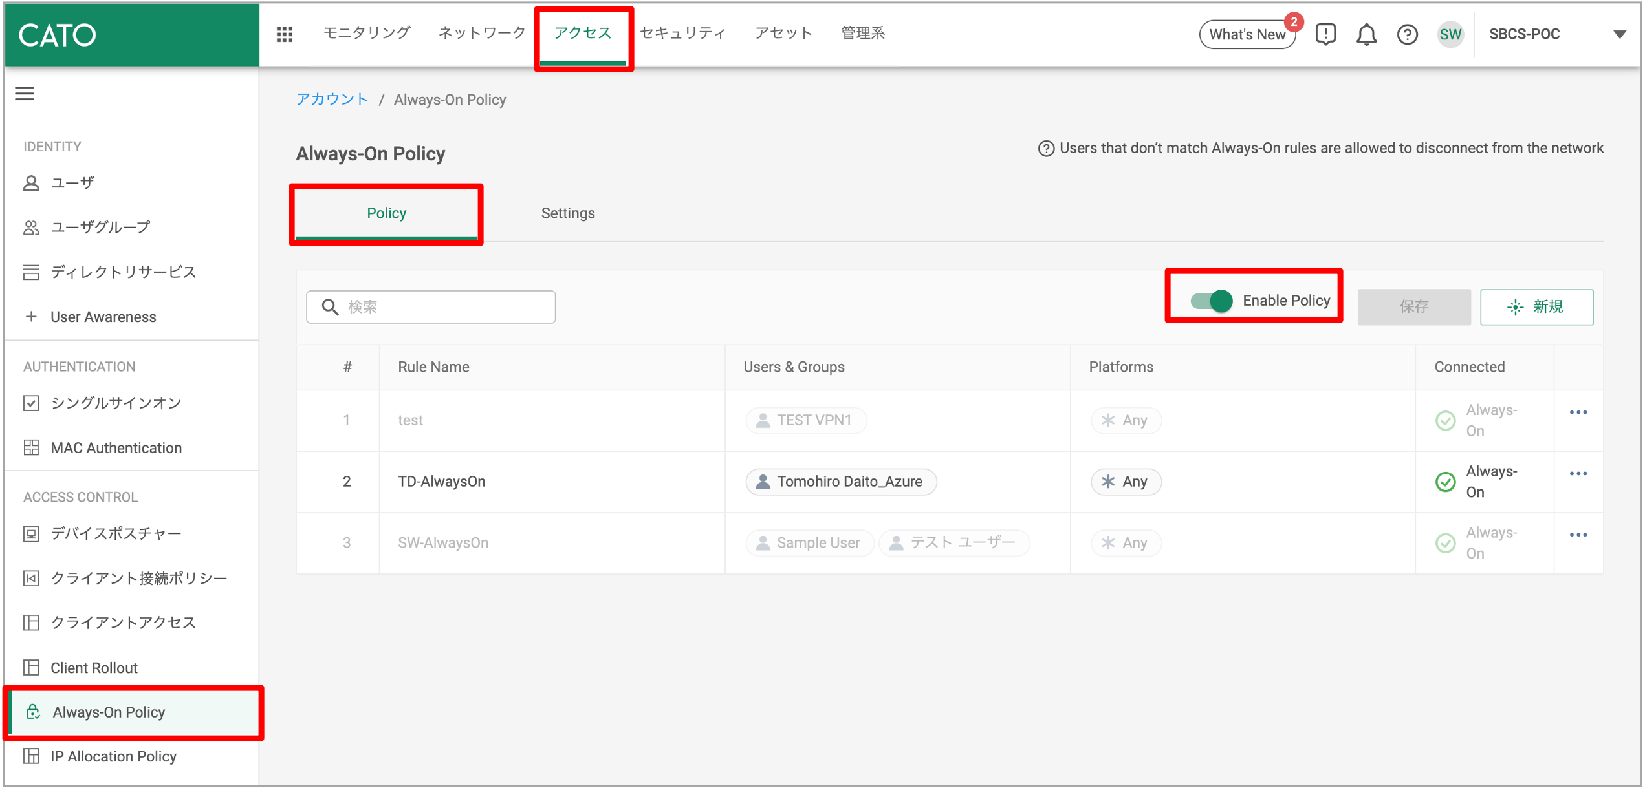This screenshot has width=1645, height=788.
Task: Open the help question mark icon
Action: coord(1408,34)
